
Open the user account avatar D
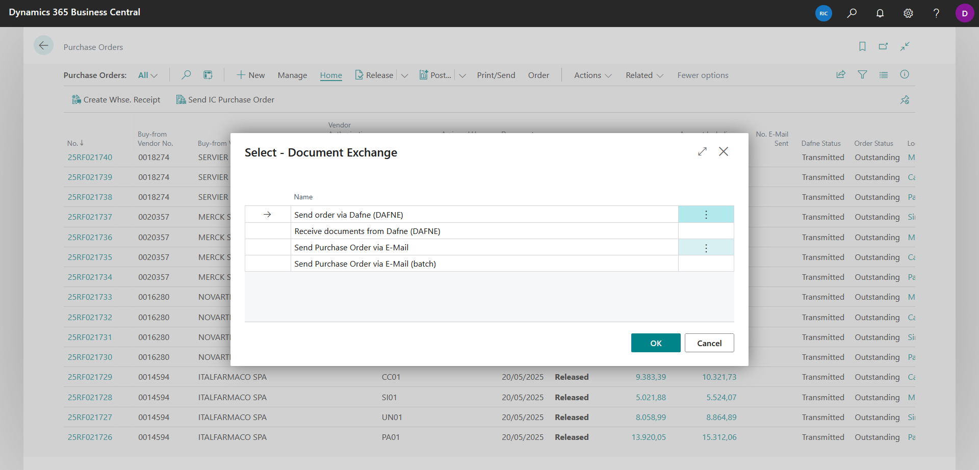click(965, 13)
